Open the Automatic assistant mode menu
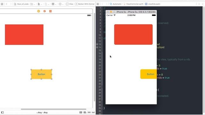This screenshot has height=115, width=205. tap(116, 4)
